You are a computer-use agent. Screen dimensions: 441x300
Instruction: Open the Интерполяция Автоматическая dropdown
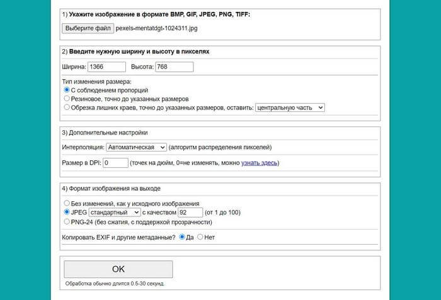coord(136,147)
